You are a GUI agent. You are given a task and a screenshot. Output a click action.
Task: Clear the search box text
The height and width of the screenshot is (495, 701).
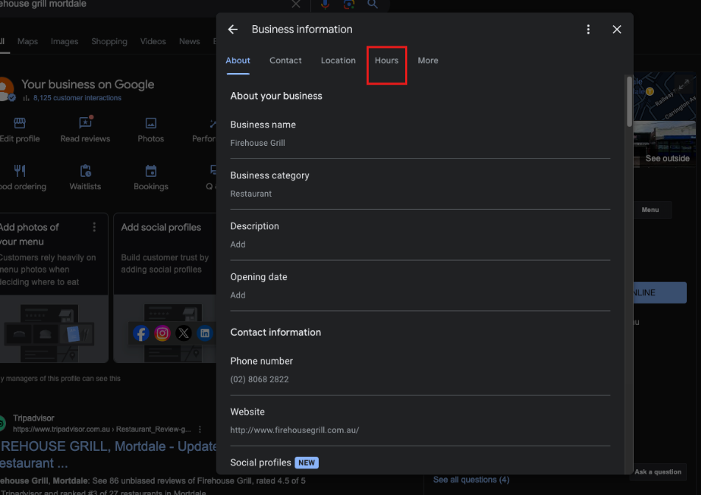tap(296, 4)
